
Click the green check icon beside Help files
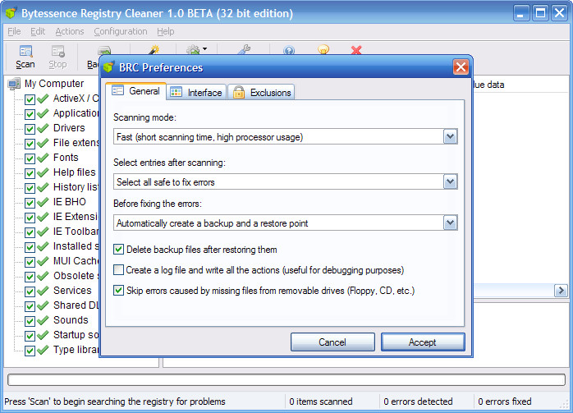pos(43,172)
